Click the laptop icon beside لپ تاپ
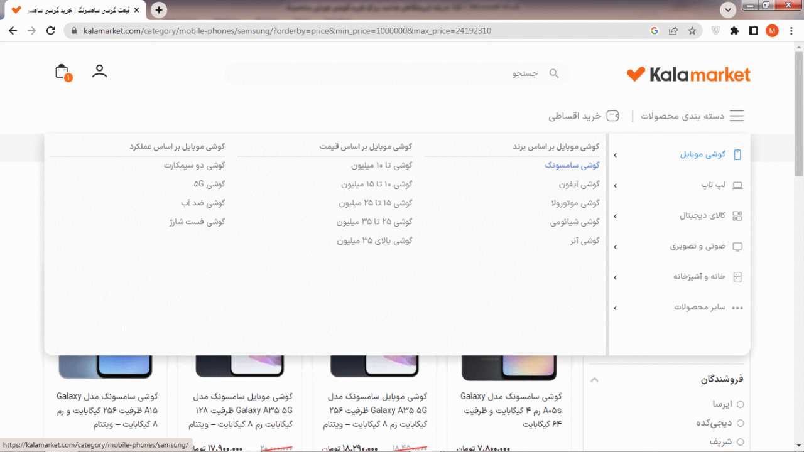 (x=737, y=185)
